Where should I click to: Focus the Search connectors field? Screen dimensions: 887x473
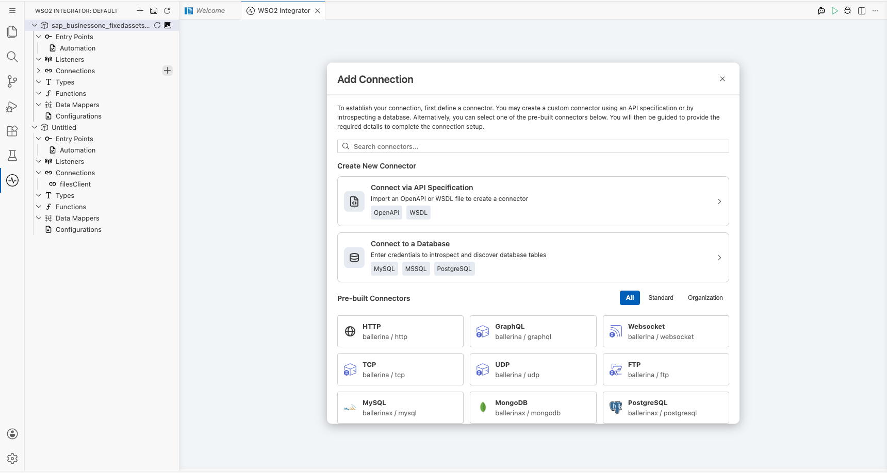pos(533,146)
